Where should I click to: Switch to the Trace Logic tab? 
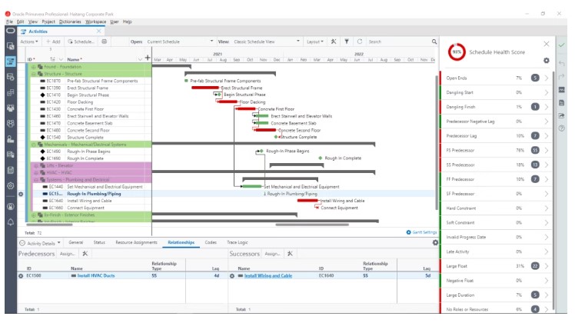(x=238, y=242)
